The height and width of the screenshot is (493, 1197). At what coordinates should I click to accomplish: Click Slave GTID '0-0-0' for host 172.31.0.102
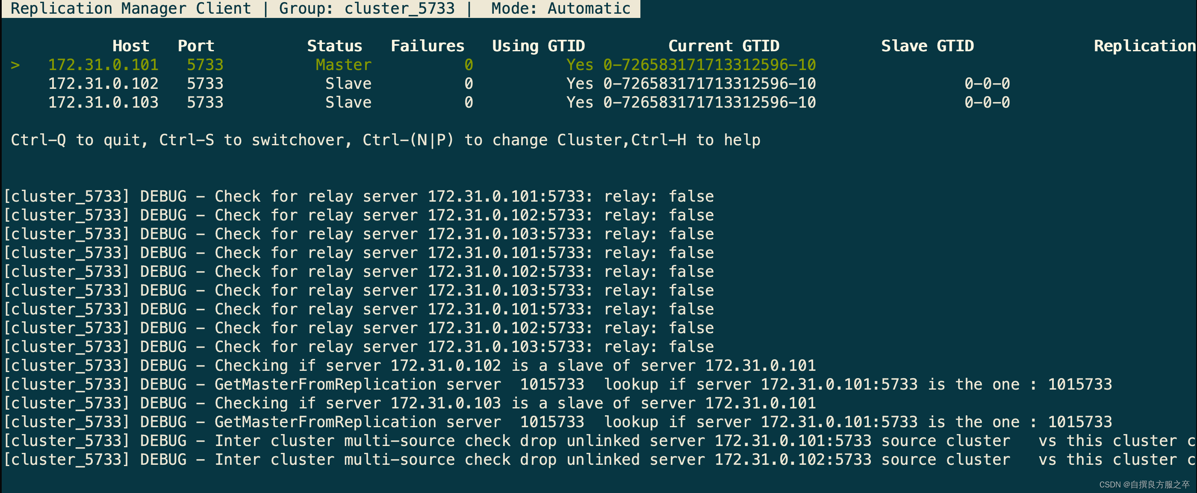(987, 84)
